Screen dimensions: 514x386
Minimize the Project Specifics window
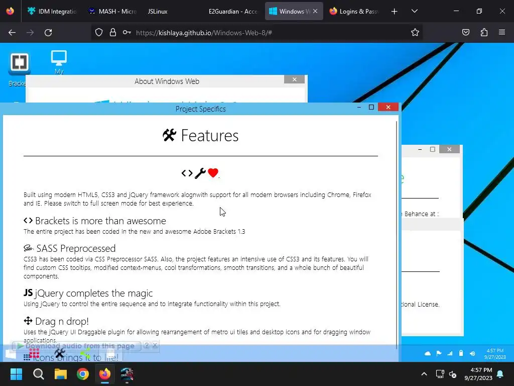pyautogui.click(x=359, y=107)
